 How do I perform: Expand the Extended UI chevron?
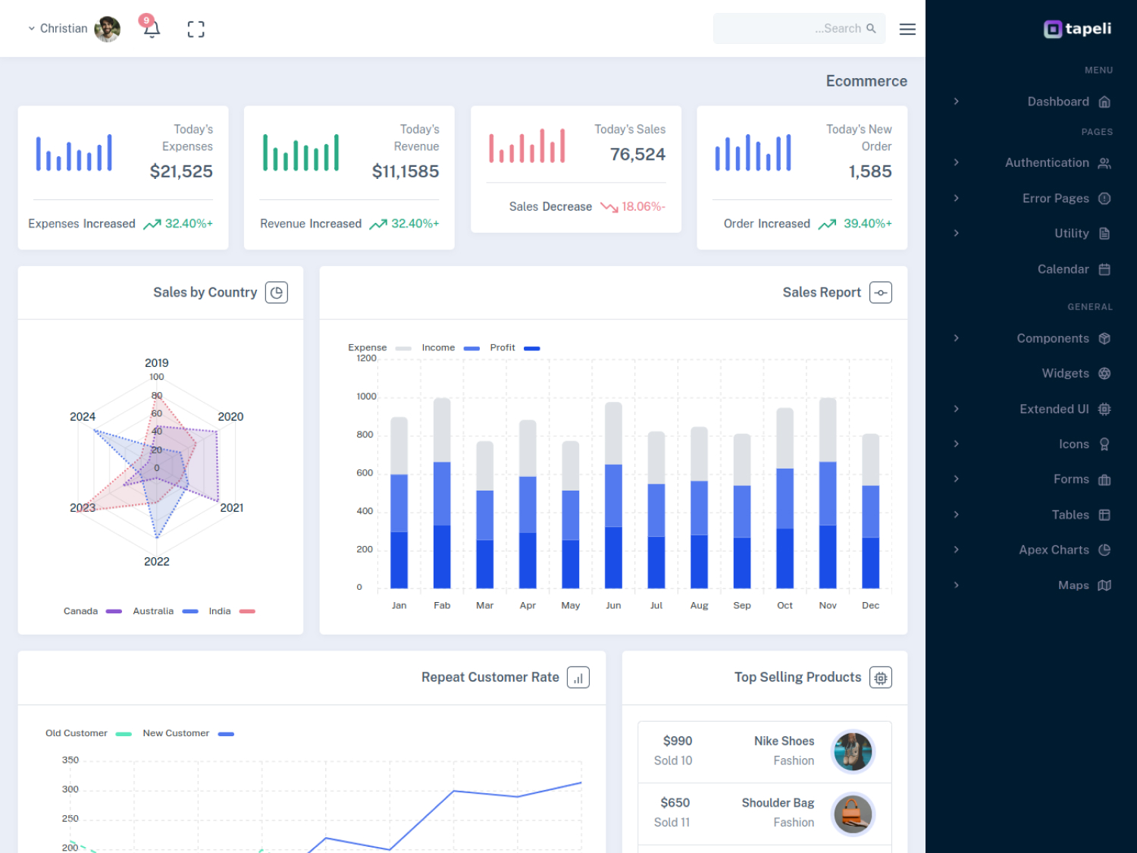(957, 409)
